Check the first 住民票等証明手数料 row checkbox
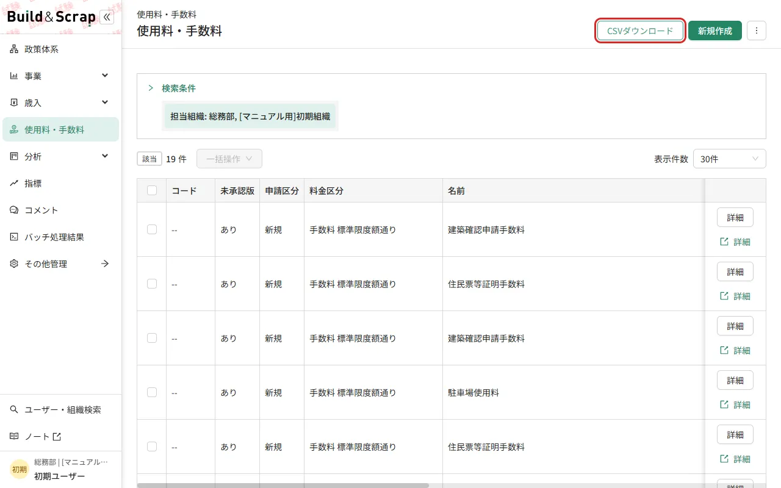The image size is (781, 488). pyautogui.click(x=152, y=284)
